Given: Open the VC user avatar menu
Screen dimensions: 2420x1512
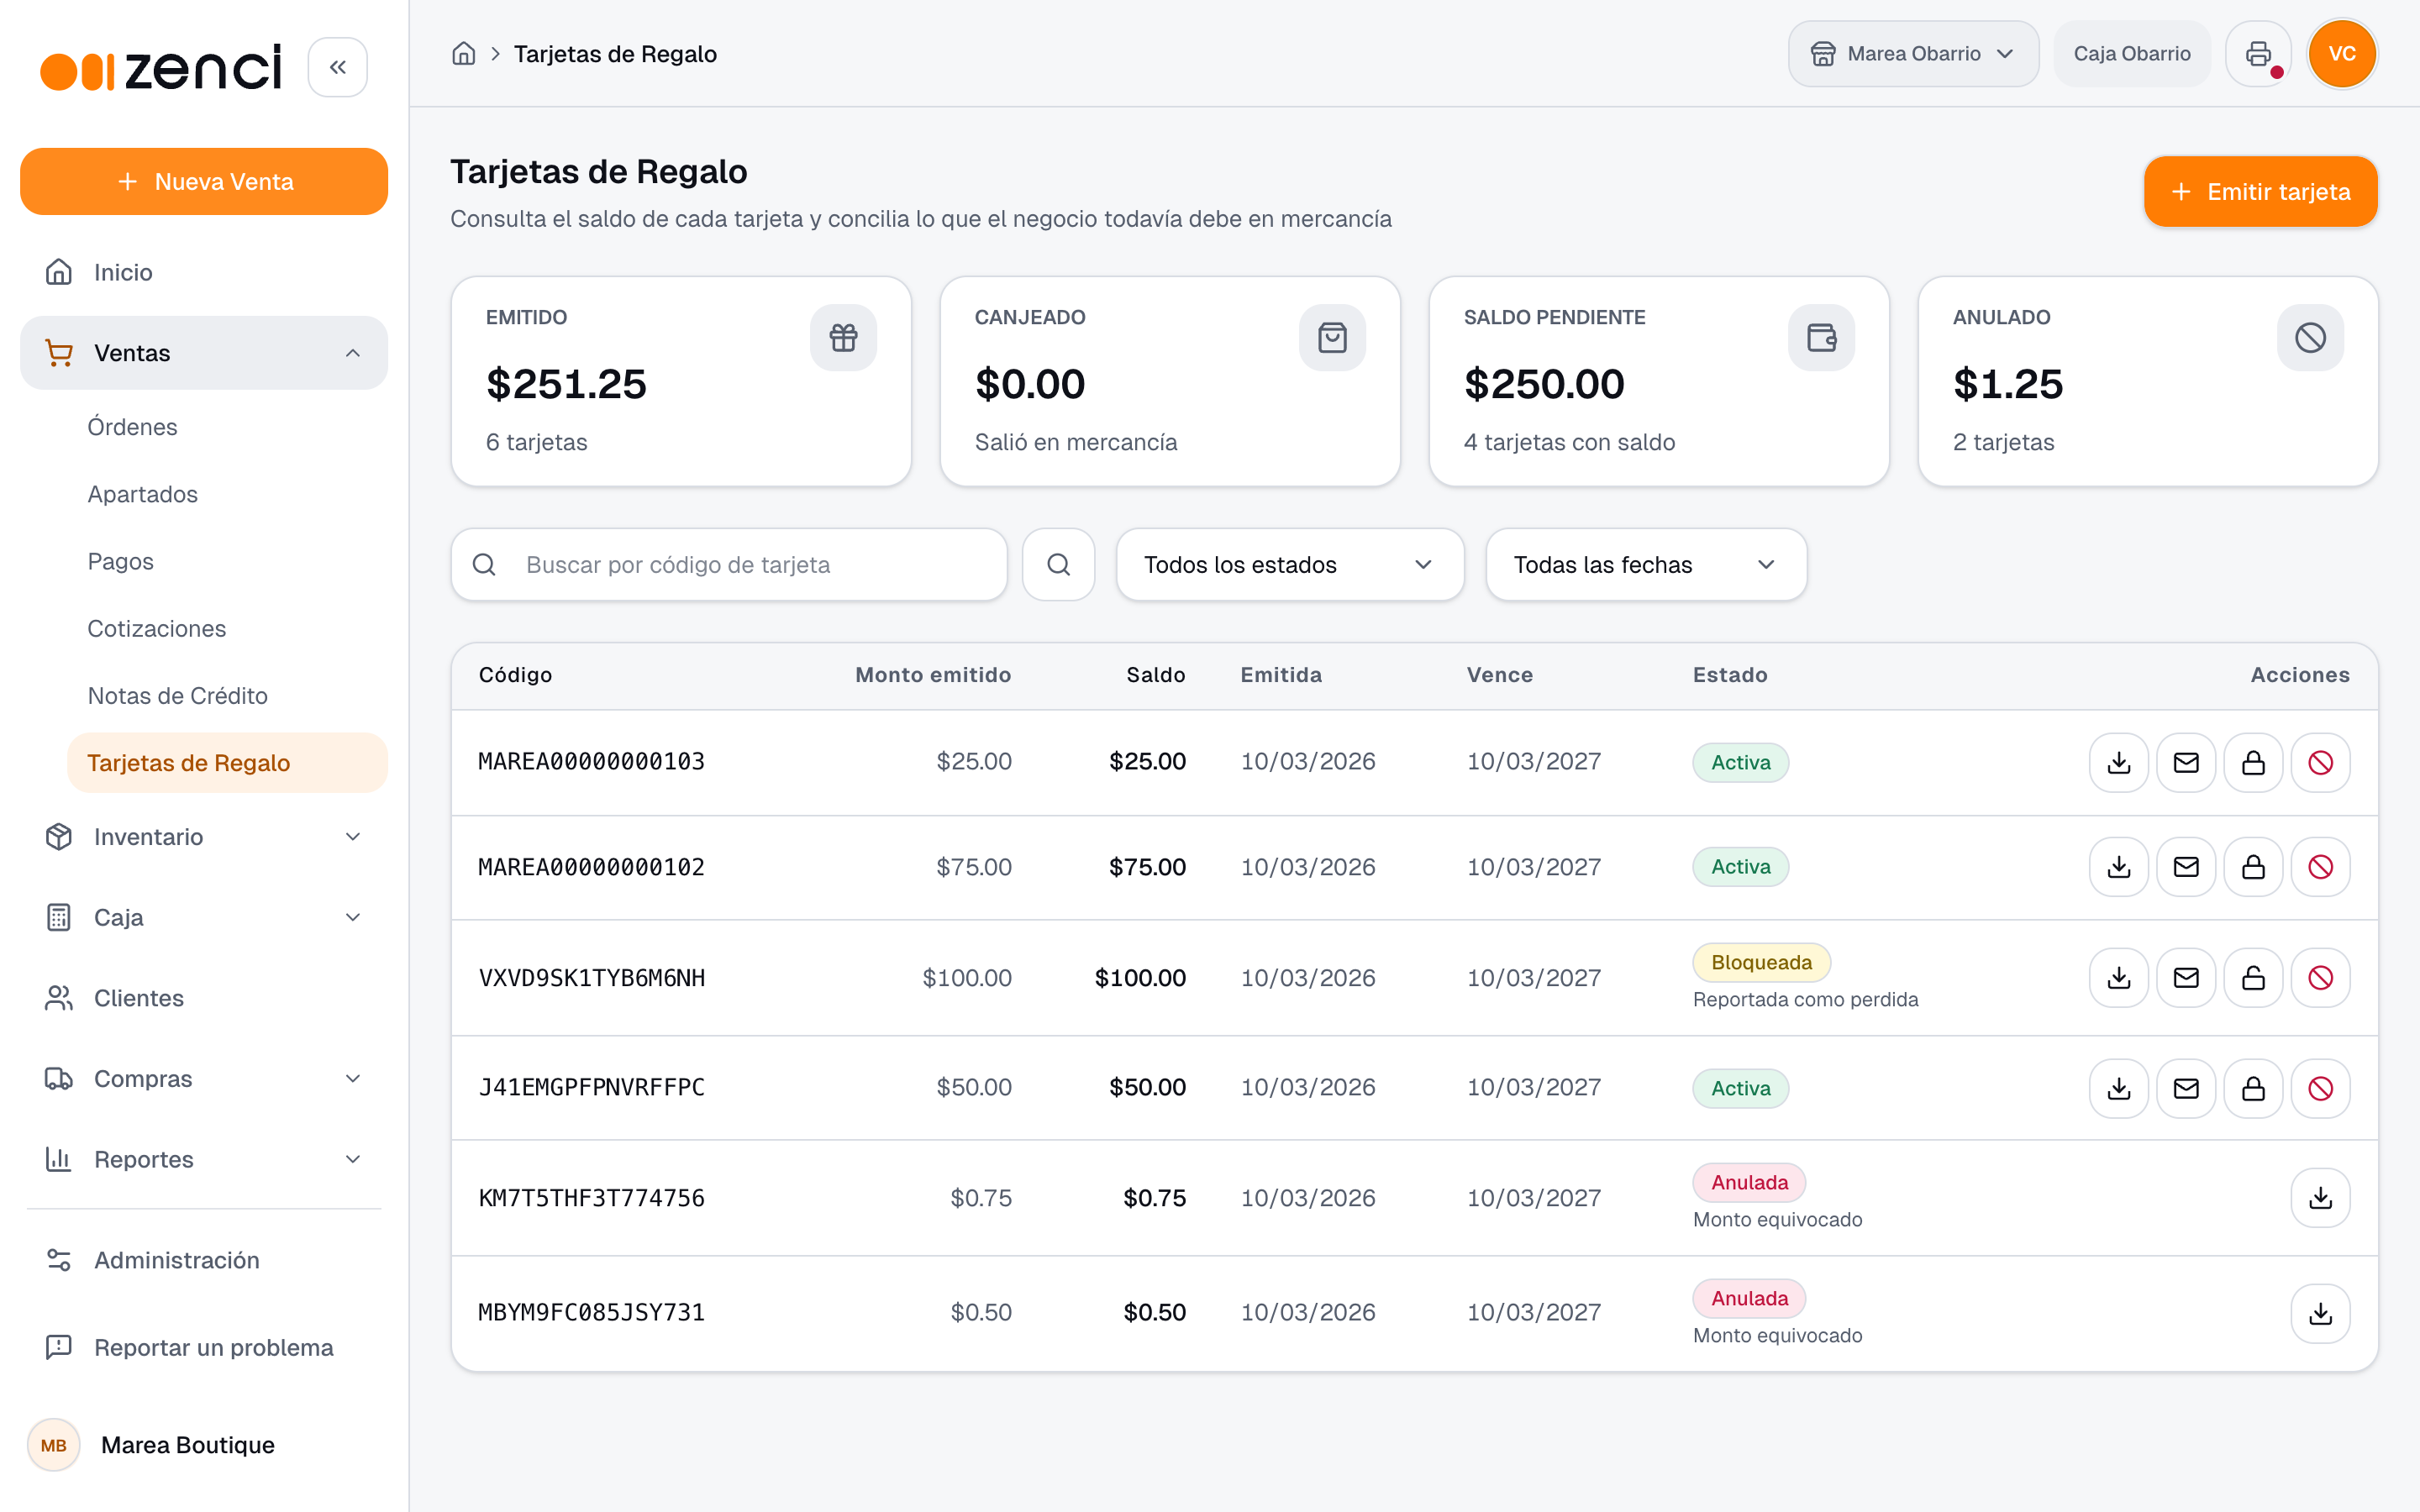Looking at the screenshot, I should tap(2342, 54).
